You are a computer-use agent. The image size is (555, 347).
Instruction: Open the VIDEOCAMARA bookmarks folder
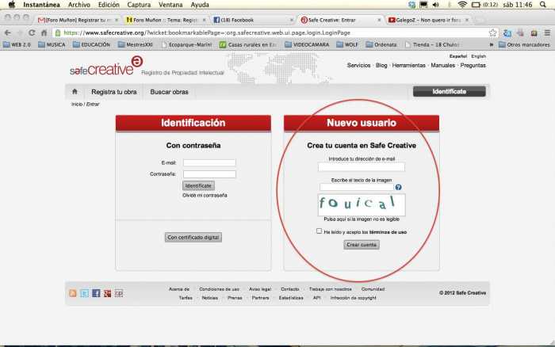307,45
